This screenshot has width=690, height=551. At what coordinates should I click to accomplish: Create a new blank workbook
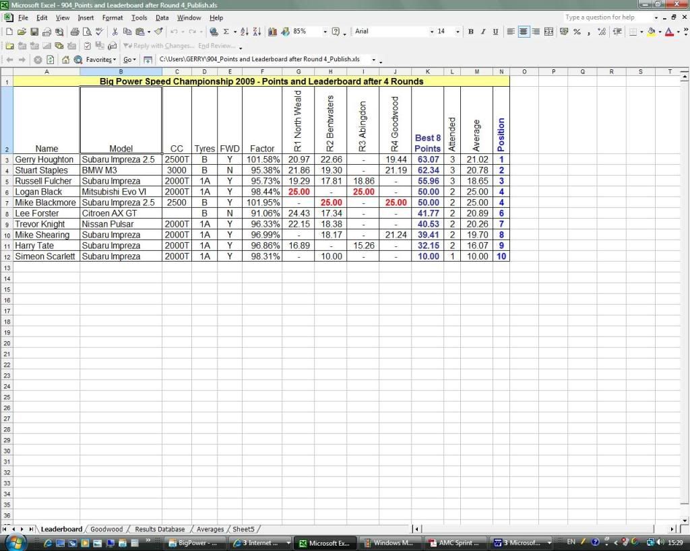(x=9, y=32)
